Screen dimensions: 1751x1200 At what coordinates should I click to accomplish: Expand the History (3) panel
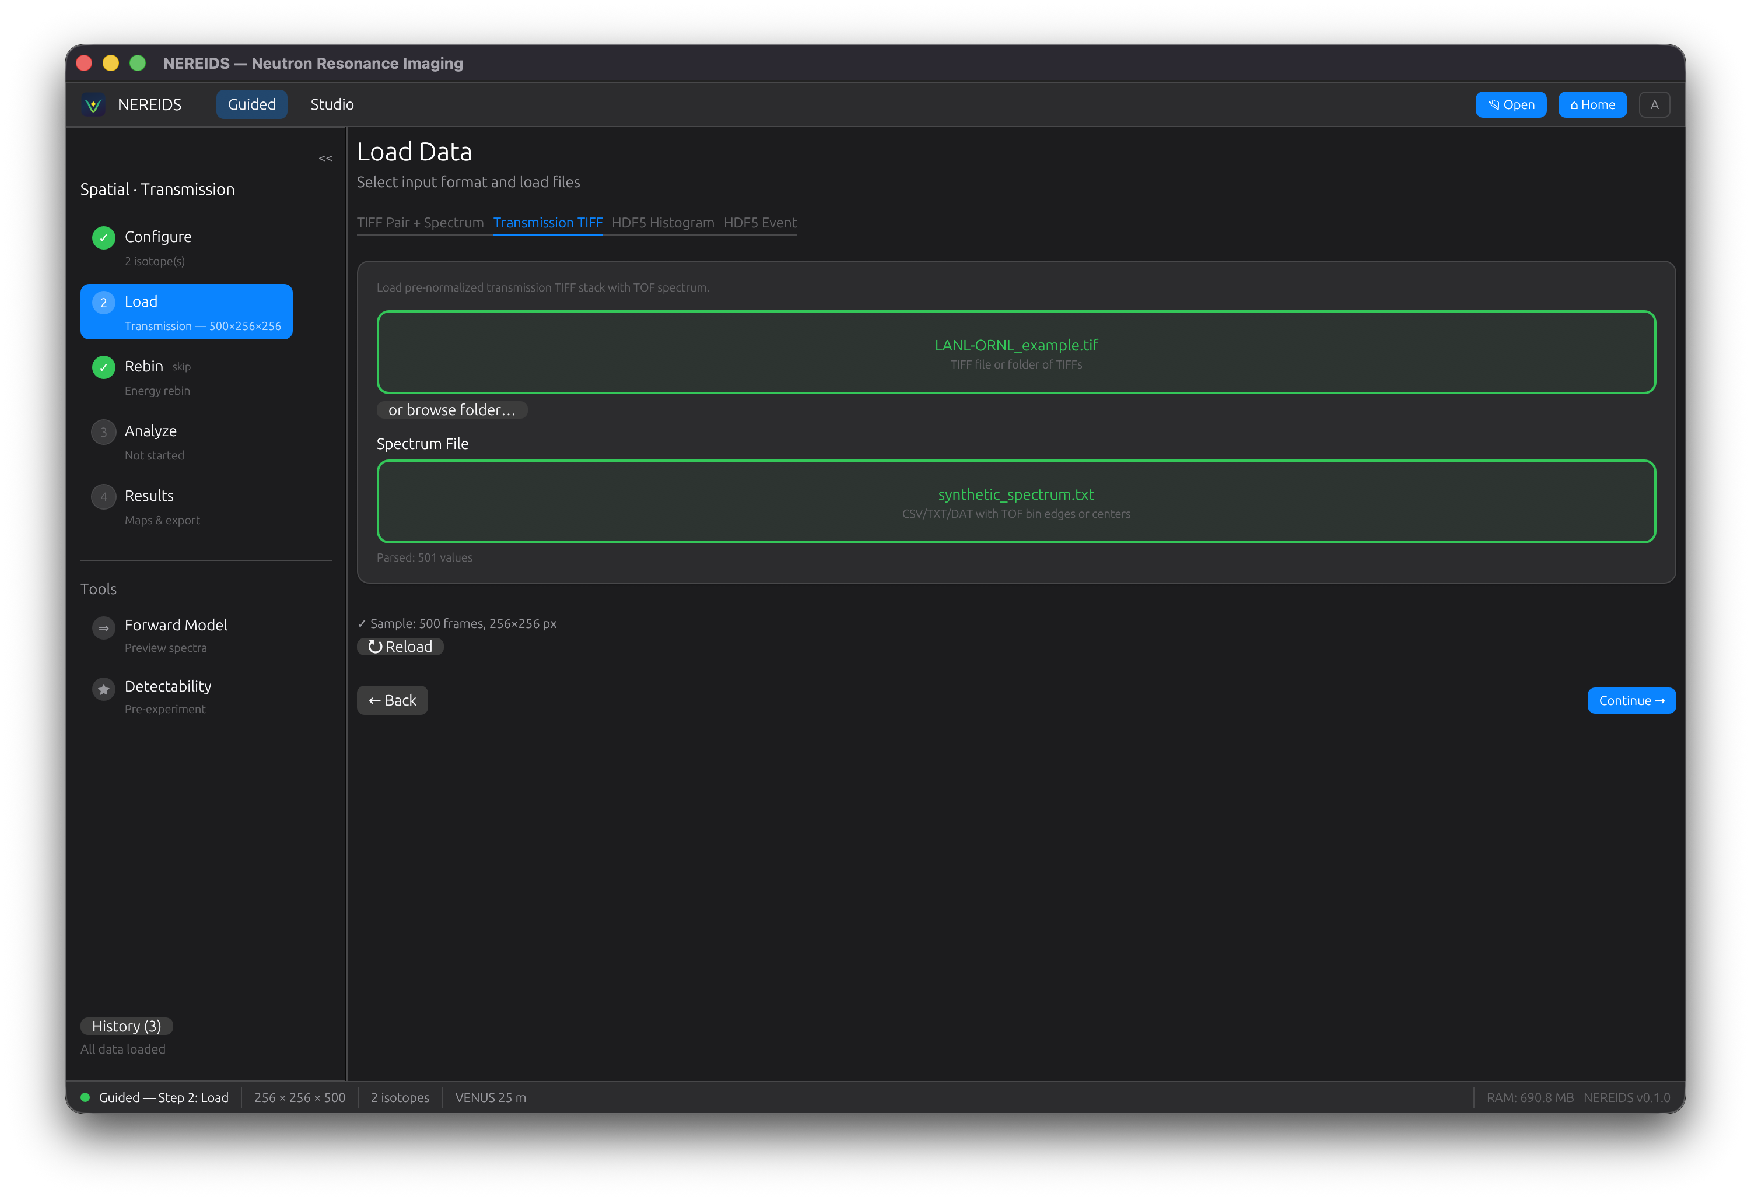point(127,1026)
